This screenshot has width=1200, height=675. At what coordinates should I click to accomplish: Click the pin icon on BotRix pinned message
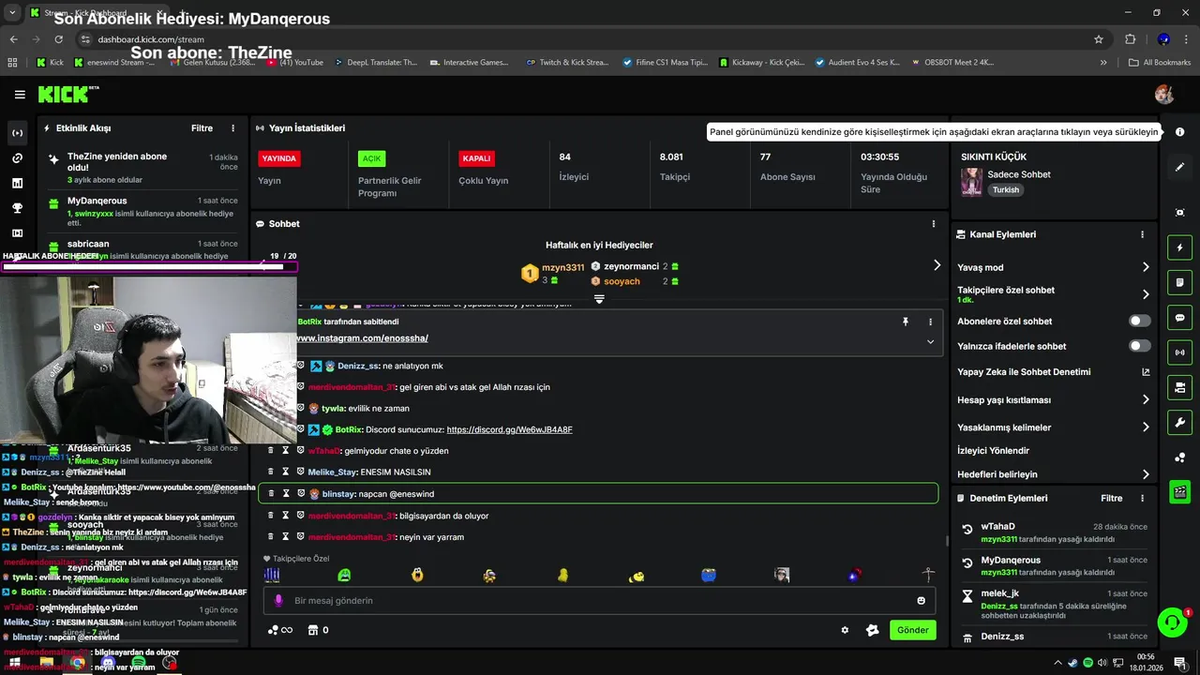[905, 322]
